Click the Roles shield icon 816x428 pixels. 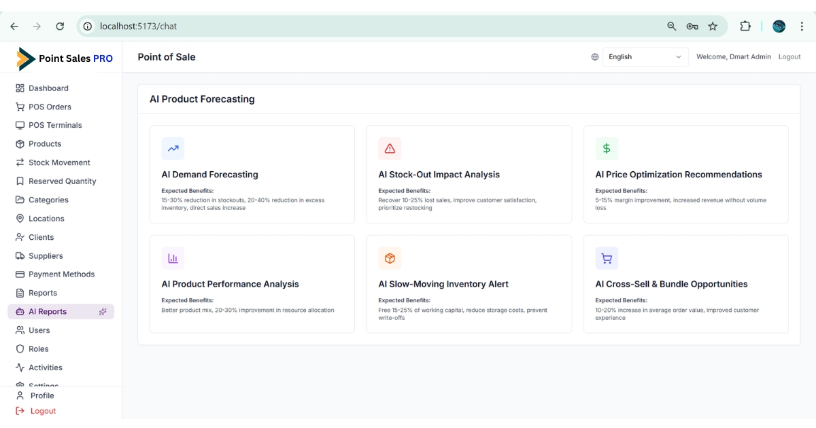point(20,349)
